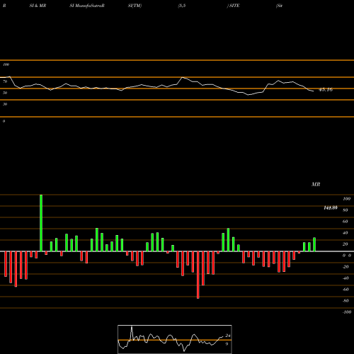Click the RSI current value label 43.16
The width and height of the screenshot is (354, 354).
(326, 90)
